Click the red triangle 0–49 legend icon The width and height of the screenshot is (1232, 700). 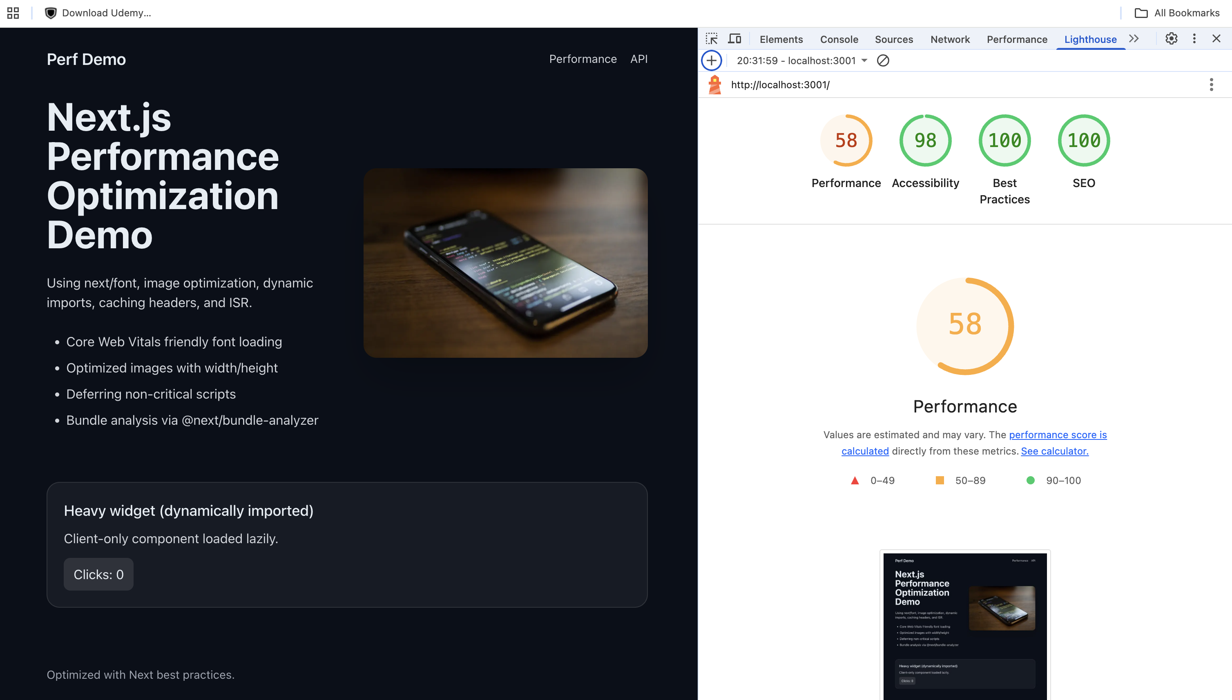[855, 480]
